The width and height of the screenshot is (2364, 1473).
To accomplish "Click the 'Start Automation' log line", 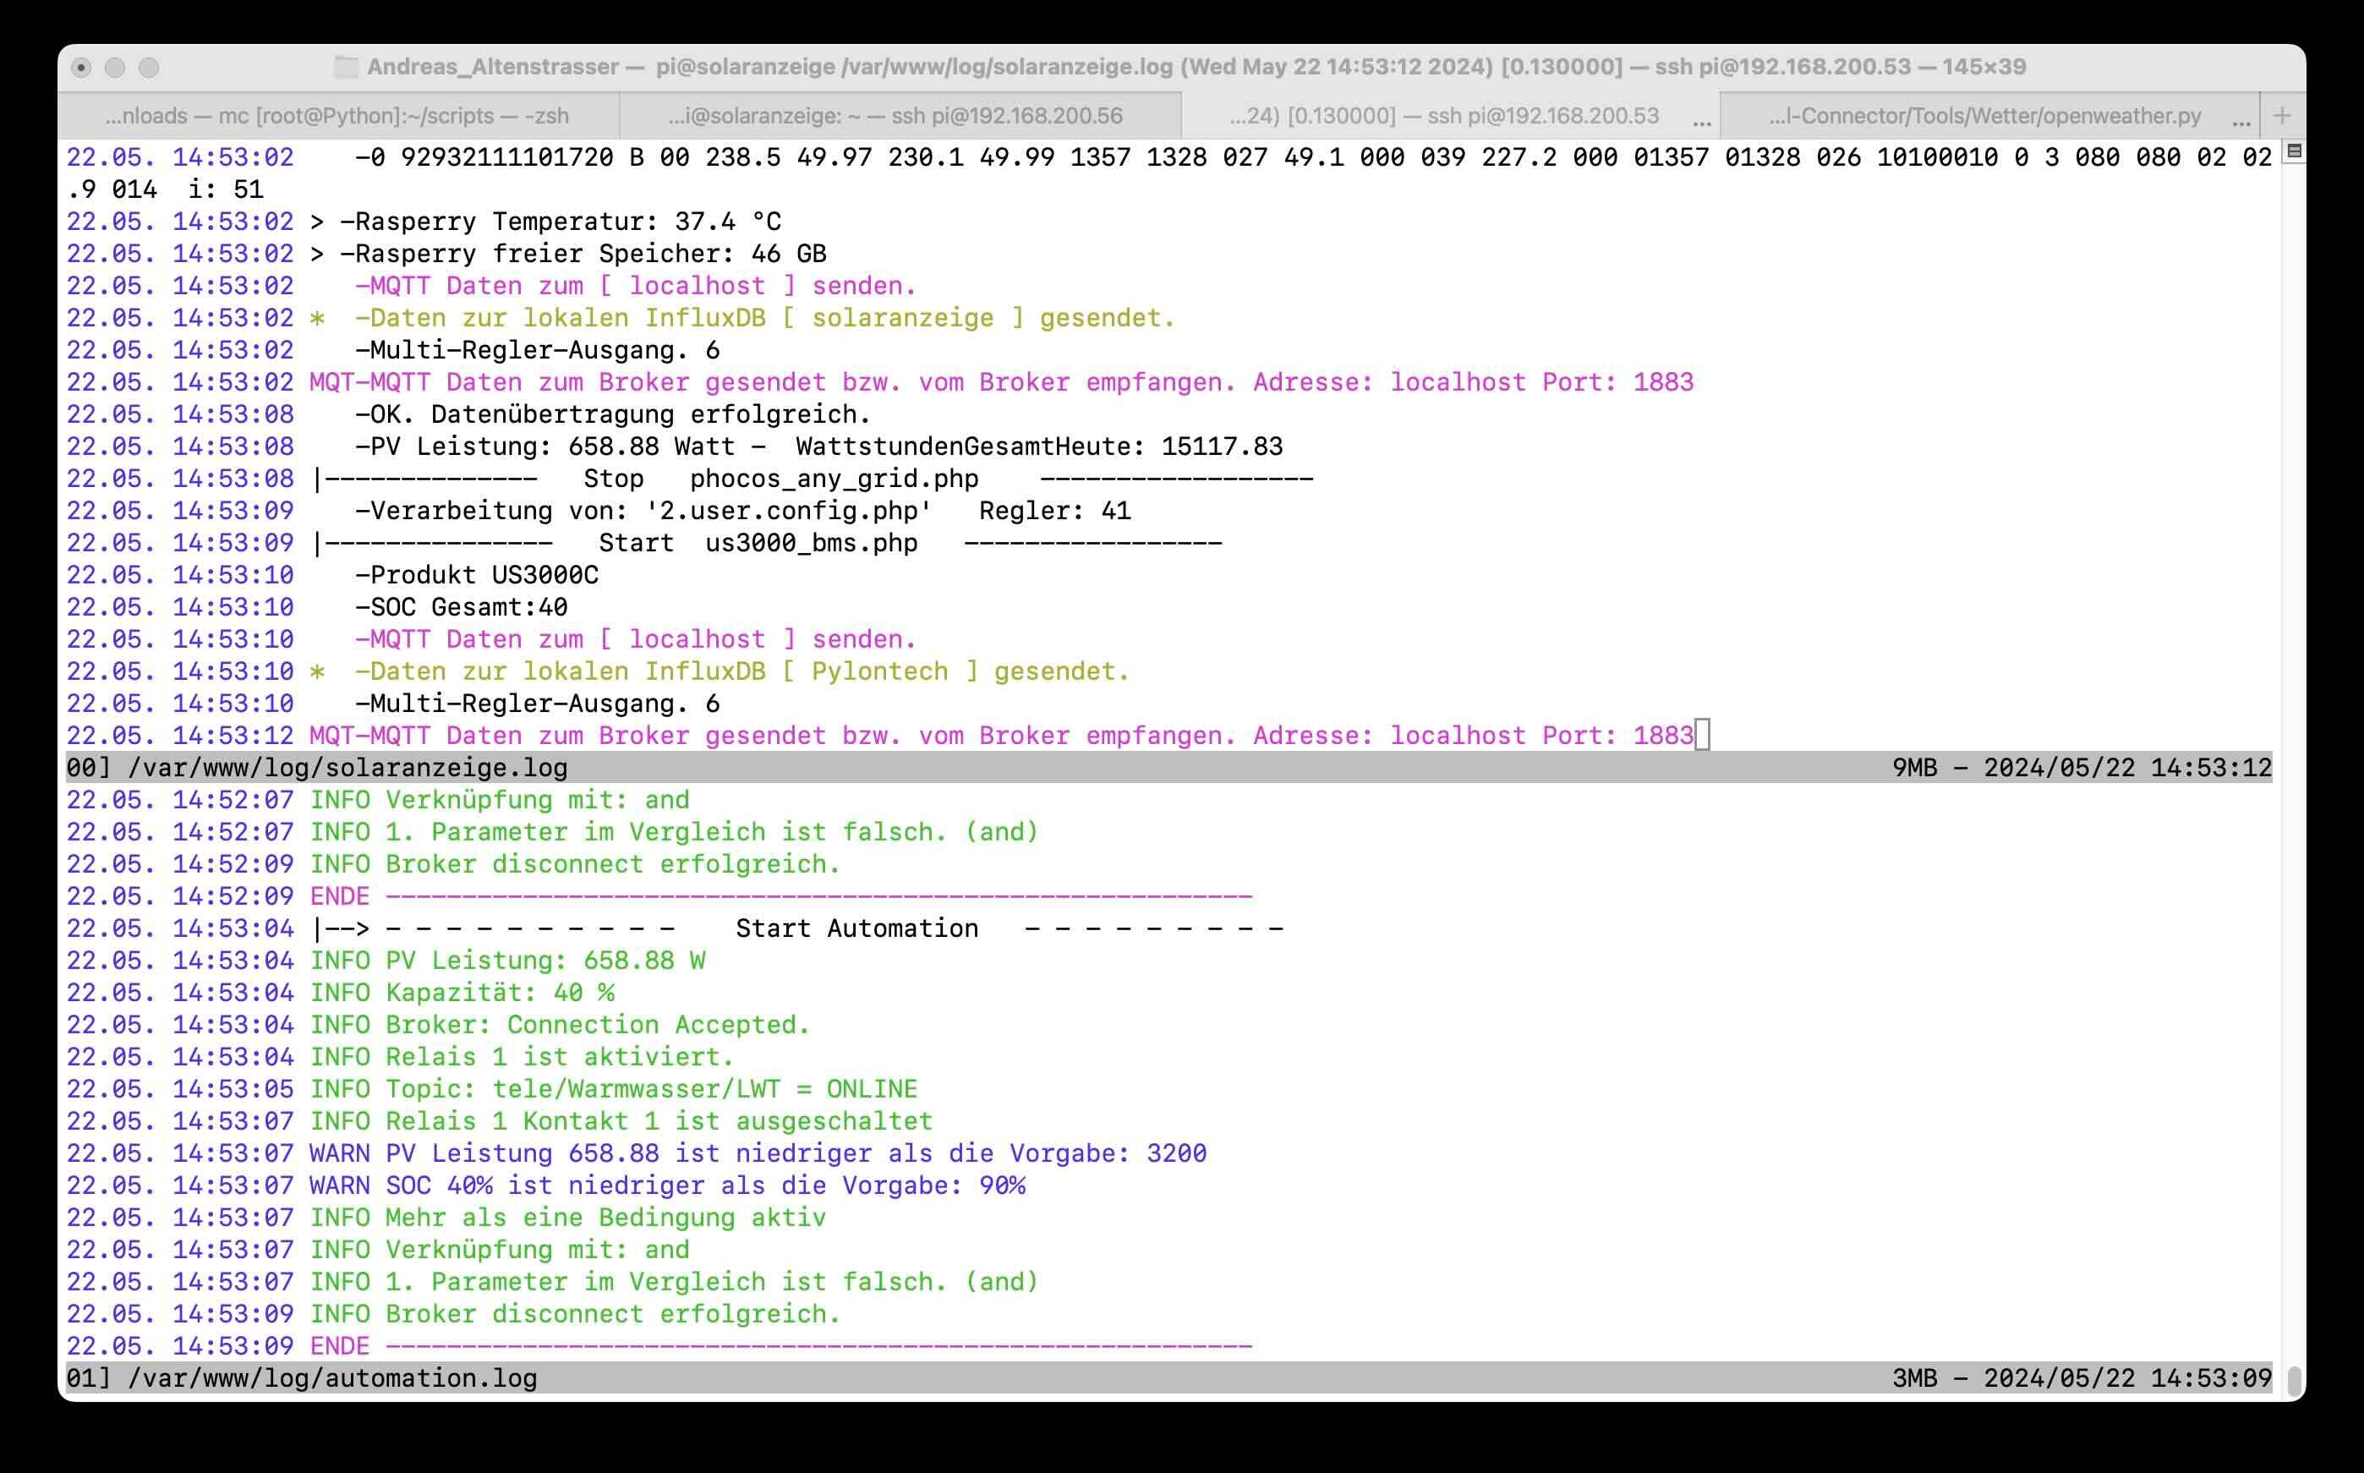I will 856,928.
